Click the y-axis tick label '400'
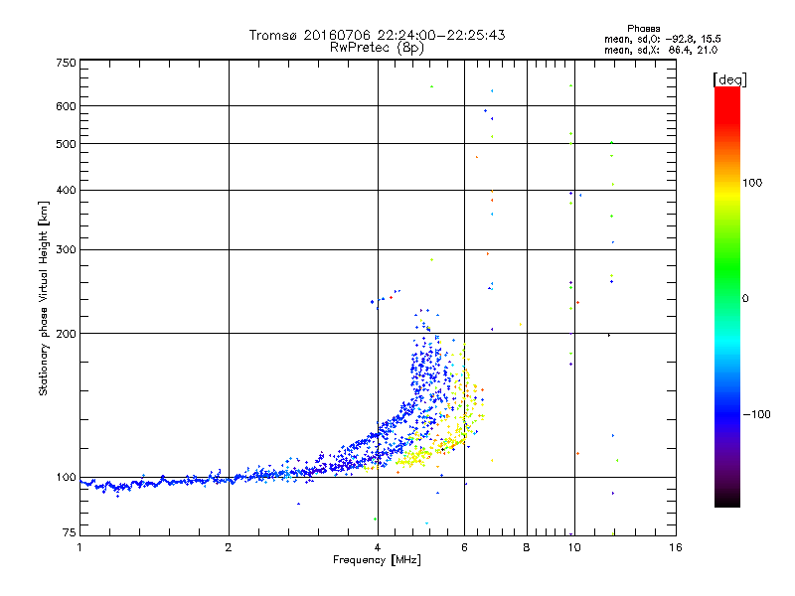Image resolution: width=795 pixels, height=596 pixels. coord(66,190)
